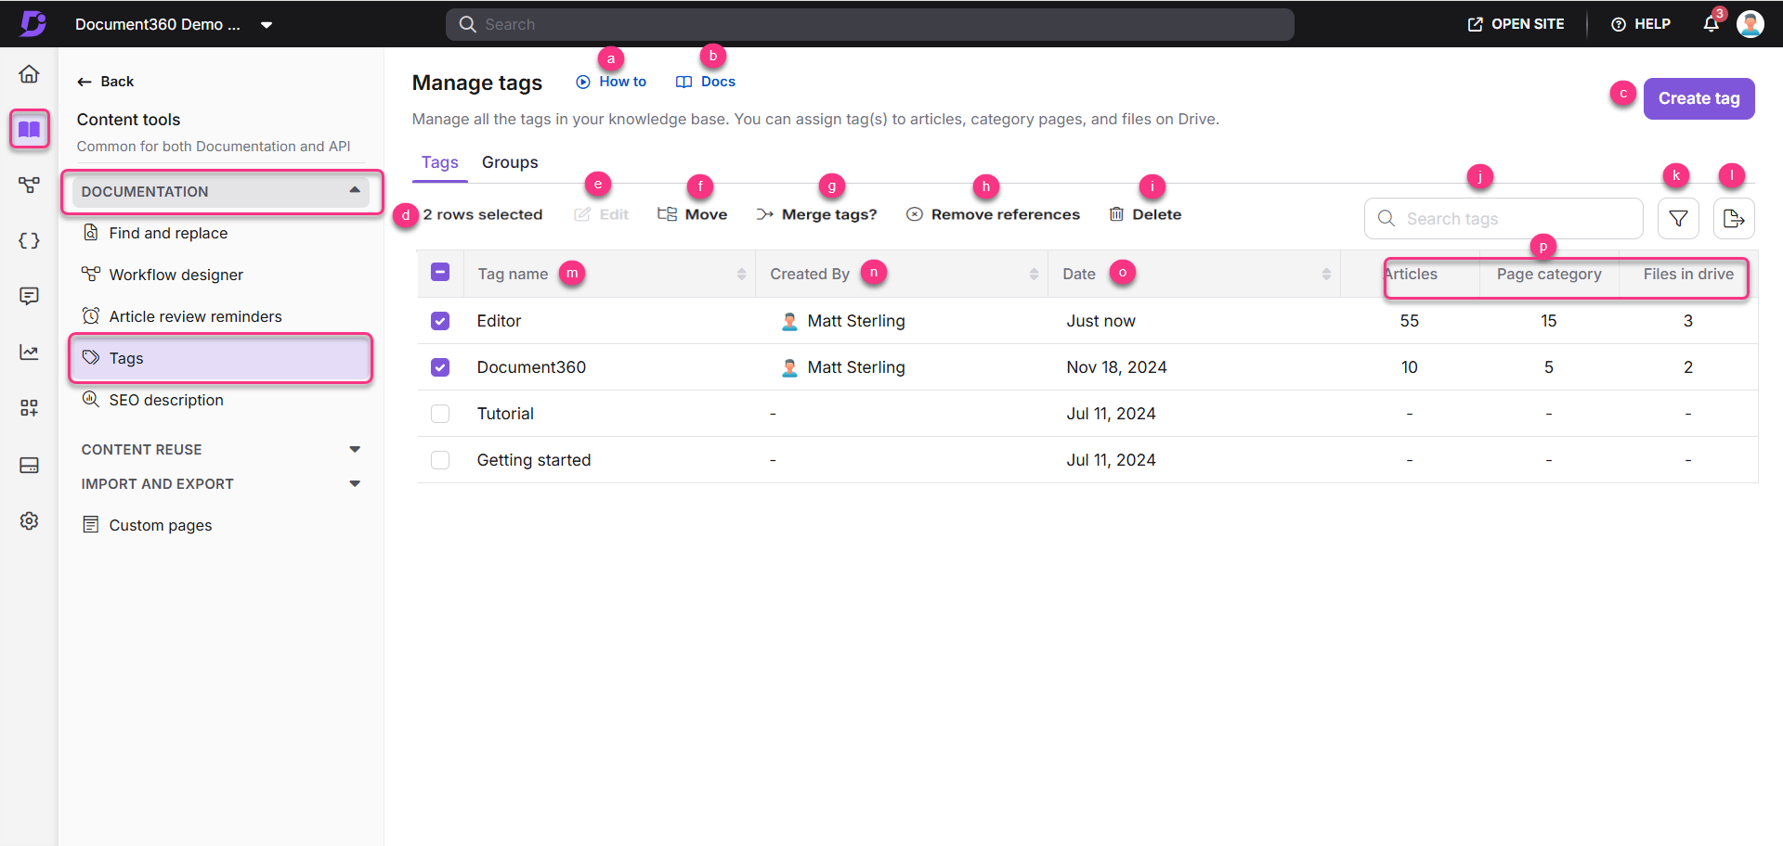Check the Tutorial tag checkbox
The width and height of the screenshot is (1783, 846).
click(x=440, y=414)
